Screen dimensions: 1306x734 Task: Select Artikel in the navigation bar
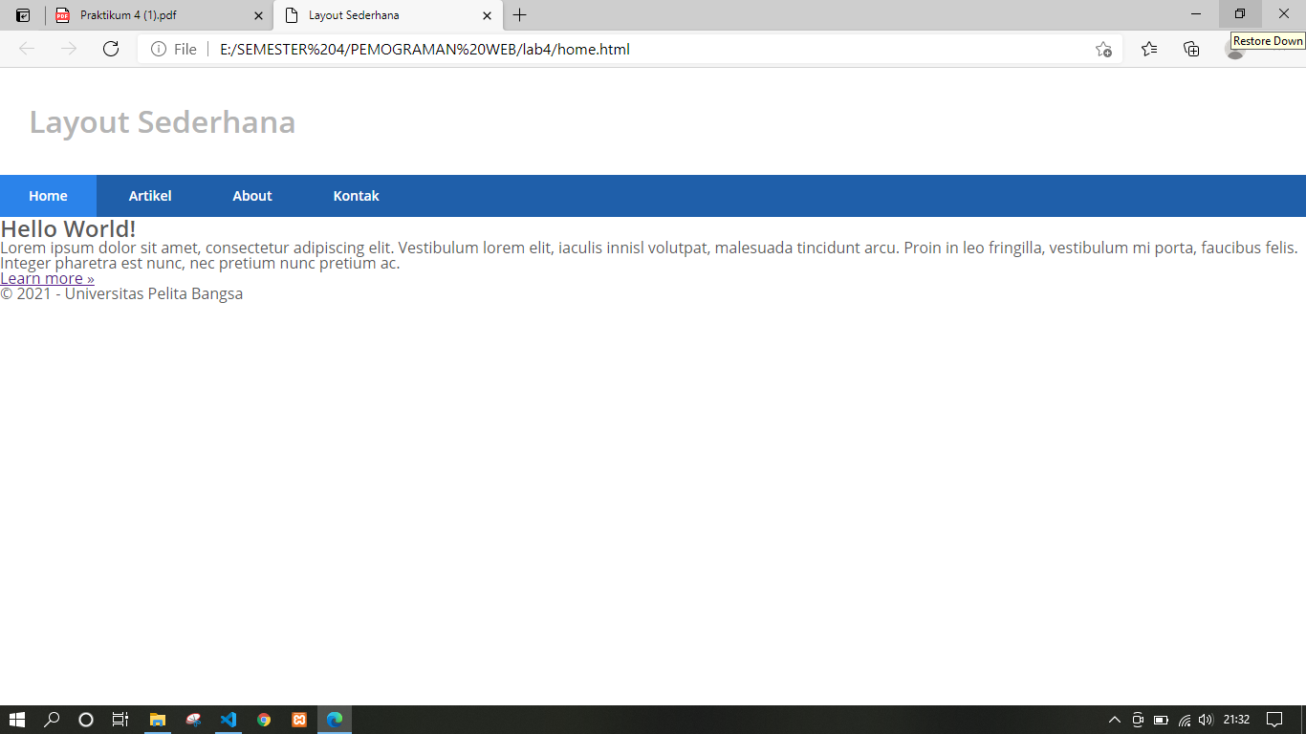[150, 195]
